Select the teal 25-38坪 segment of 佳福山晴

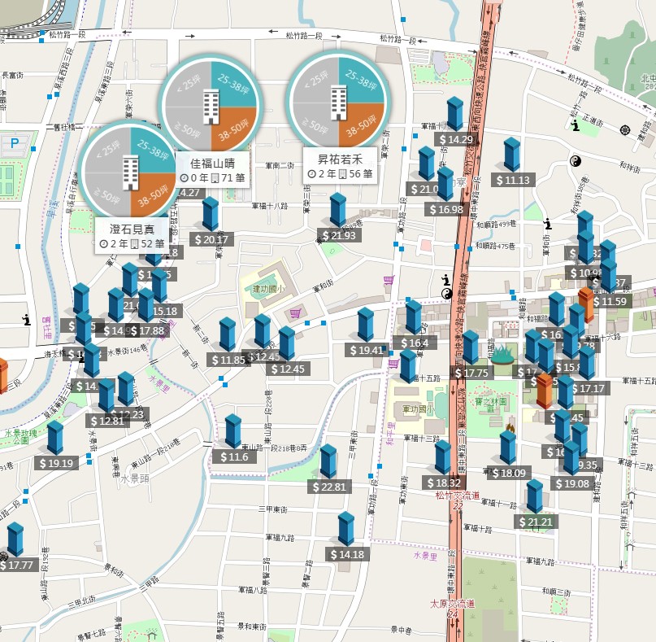pos(233,84)
